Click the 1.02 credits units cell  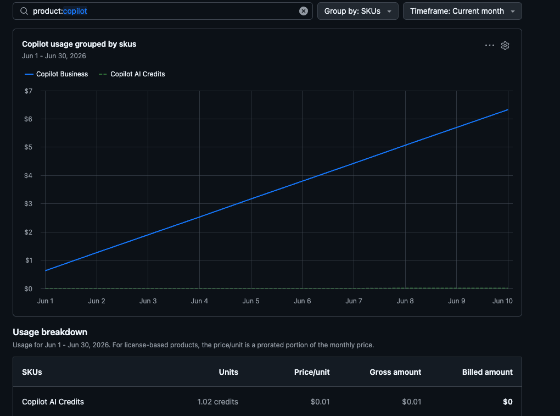tap(217, 402)
